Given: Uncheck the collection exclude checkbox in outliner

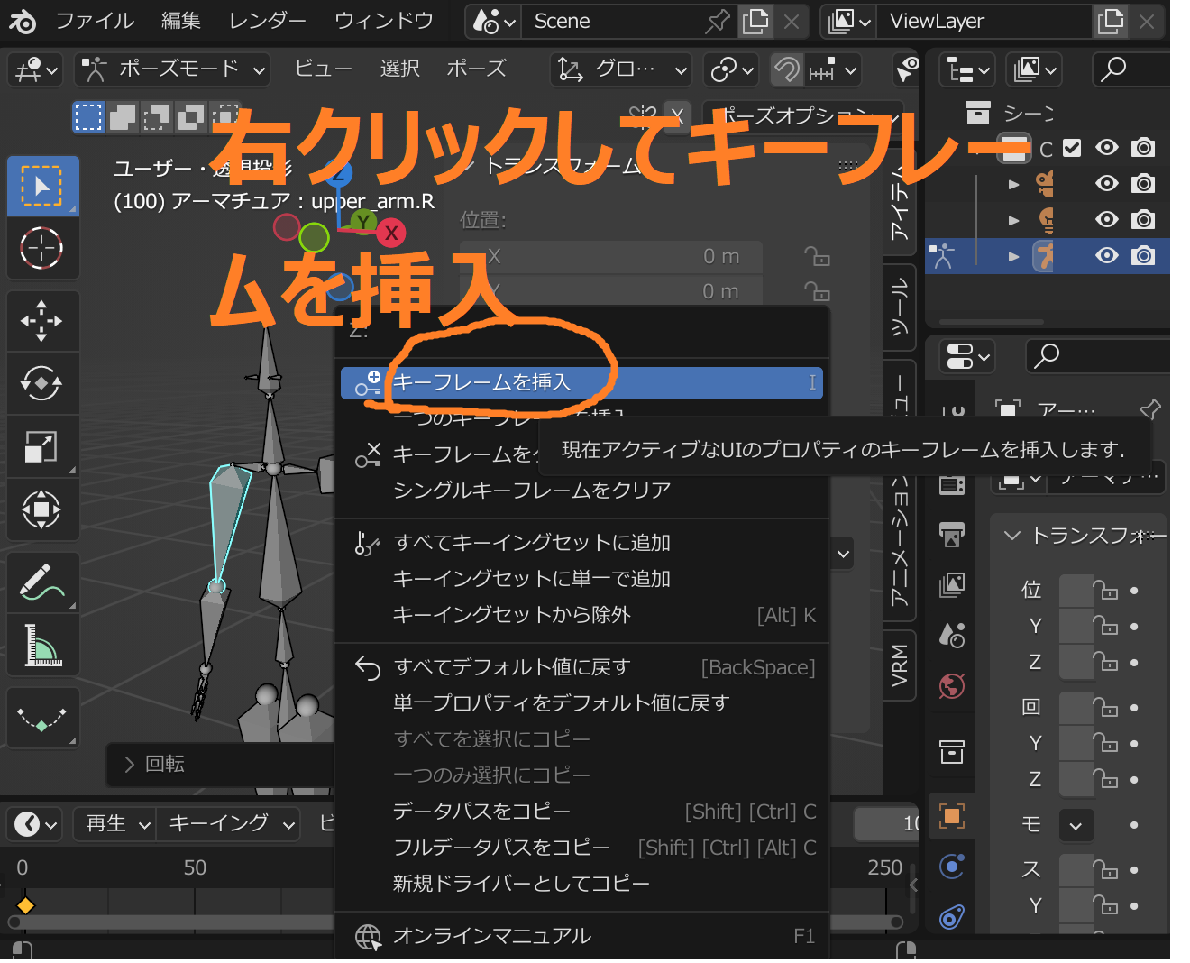Looking at the screenshot, I should [1072, 148].
